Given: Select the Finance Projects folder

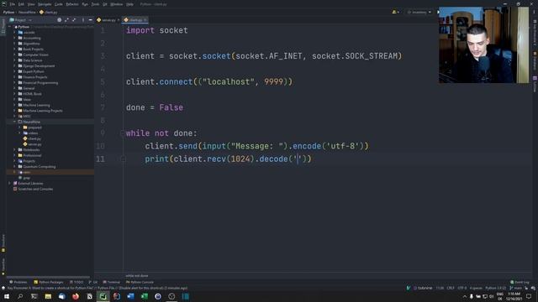Looking at the screenshot, I should point(34,77).
